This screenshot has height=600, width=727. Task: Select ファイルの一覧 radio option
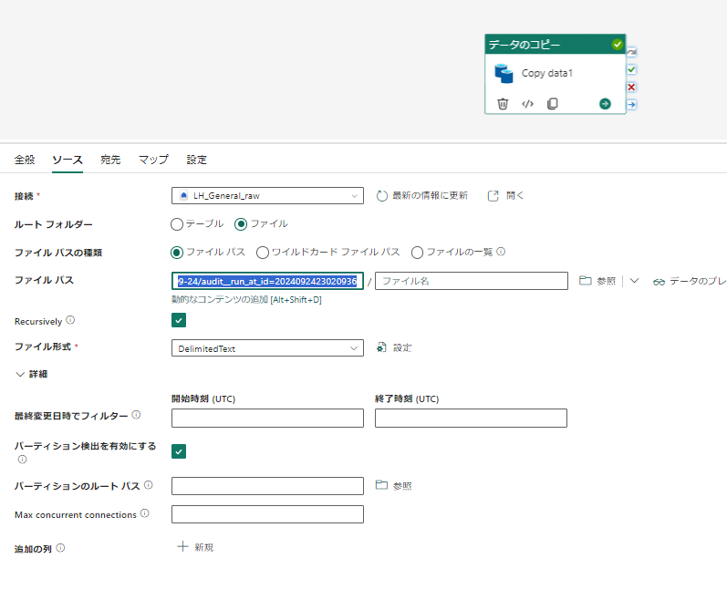click(x=417, y=253)
